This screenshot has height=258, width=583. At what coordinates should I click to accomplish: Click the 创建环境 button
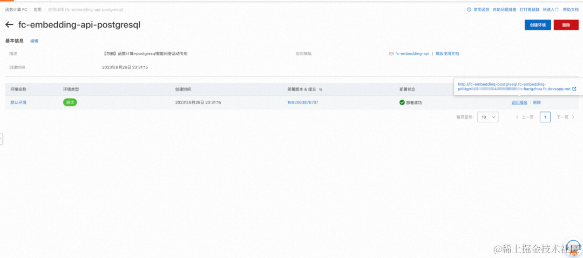click(x=538, y=25)
